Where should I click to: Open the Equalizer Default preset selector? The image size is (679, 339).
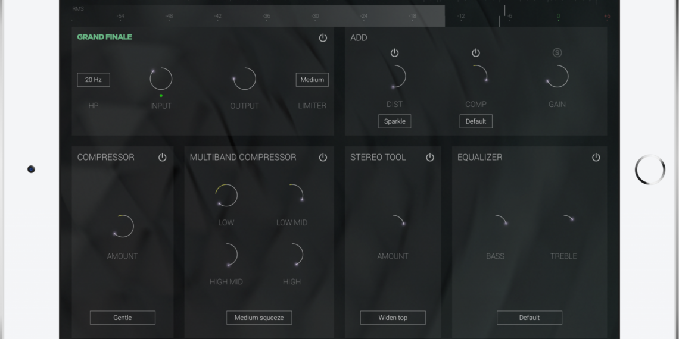click(x=529, y=318)
